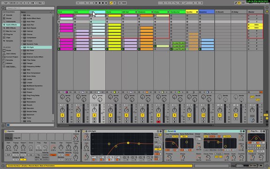The width and height of the screenshot is (270, 169).
Task: Click the browser search field
Action: coord(30,8)
